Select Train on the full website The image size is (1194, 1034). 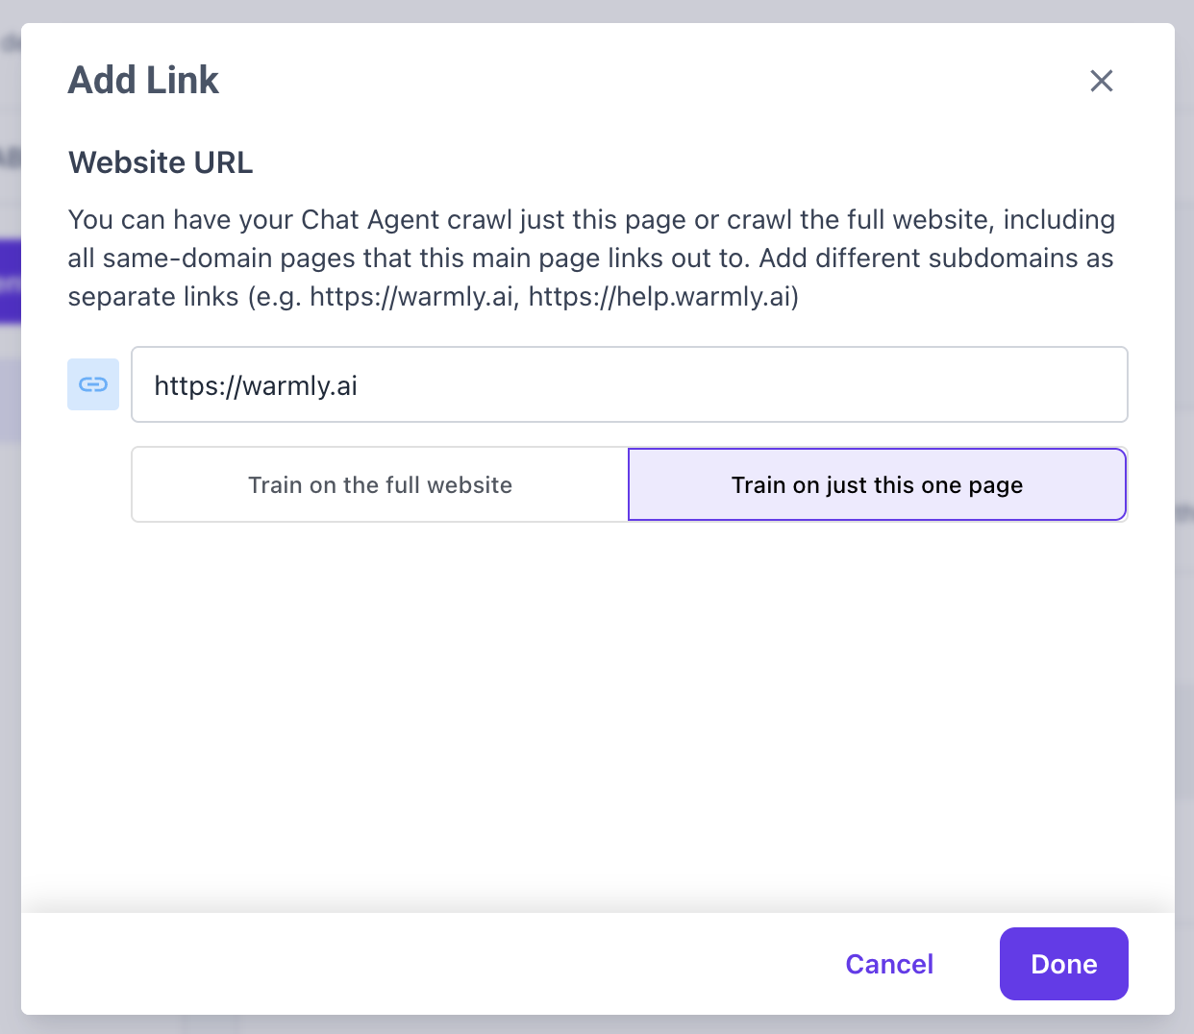[380, 484]
